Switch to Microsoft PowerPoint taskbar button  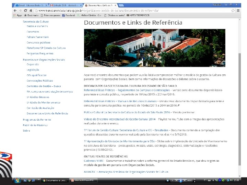tap(84, 180)
